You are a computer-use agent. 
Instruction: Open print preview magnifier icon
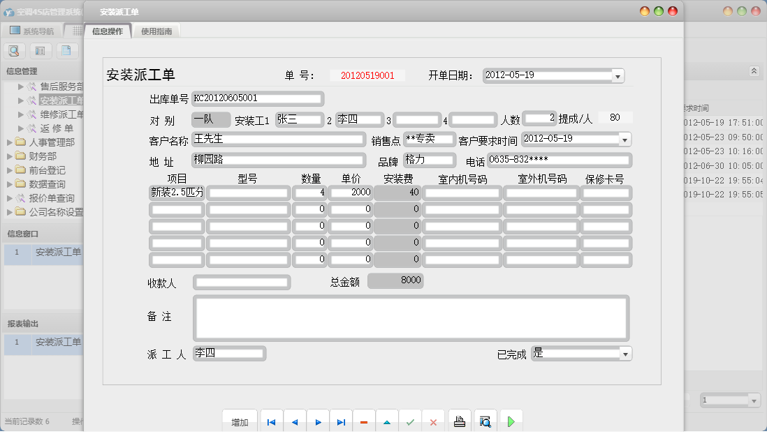[x=485, y=421]
